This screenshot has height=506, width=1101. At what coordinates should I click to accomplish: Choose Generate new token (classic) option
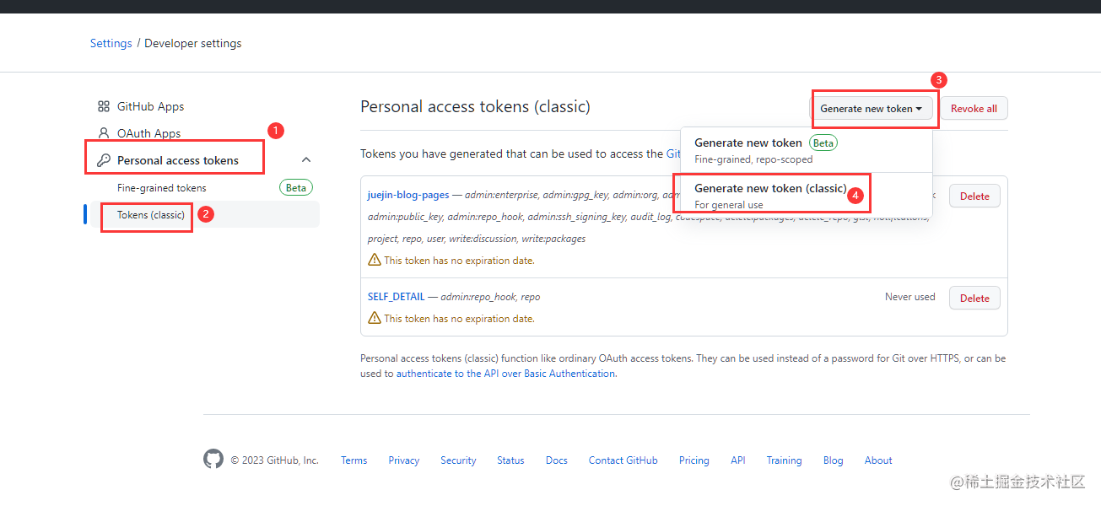(x=769, y=188)
